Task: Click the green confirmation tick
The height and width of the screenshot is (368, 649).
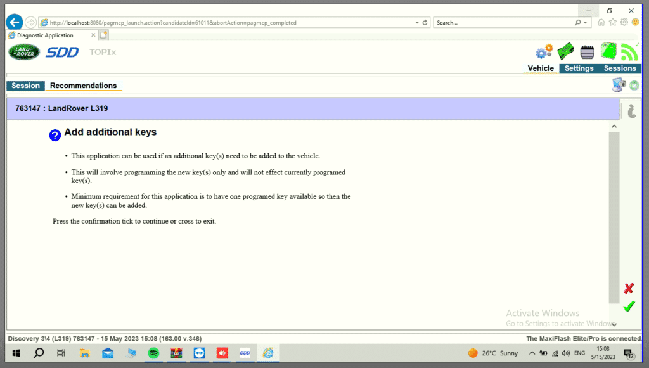Action: coord(628,307)
